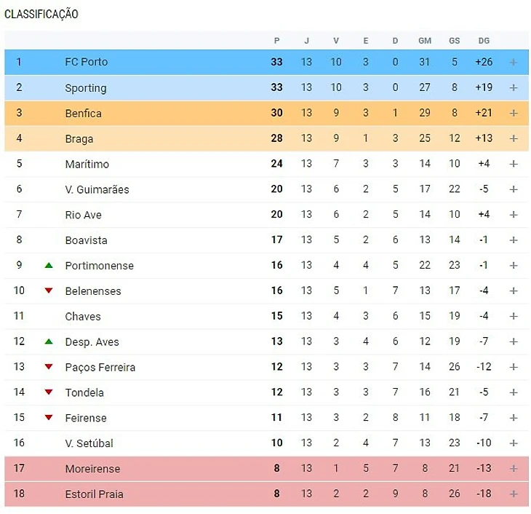531x514 pixels.
Task: Click the CLASSIFICAÇÃO heading
Action: tap(41, 15)
